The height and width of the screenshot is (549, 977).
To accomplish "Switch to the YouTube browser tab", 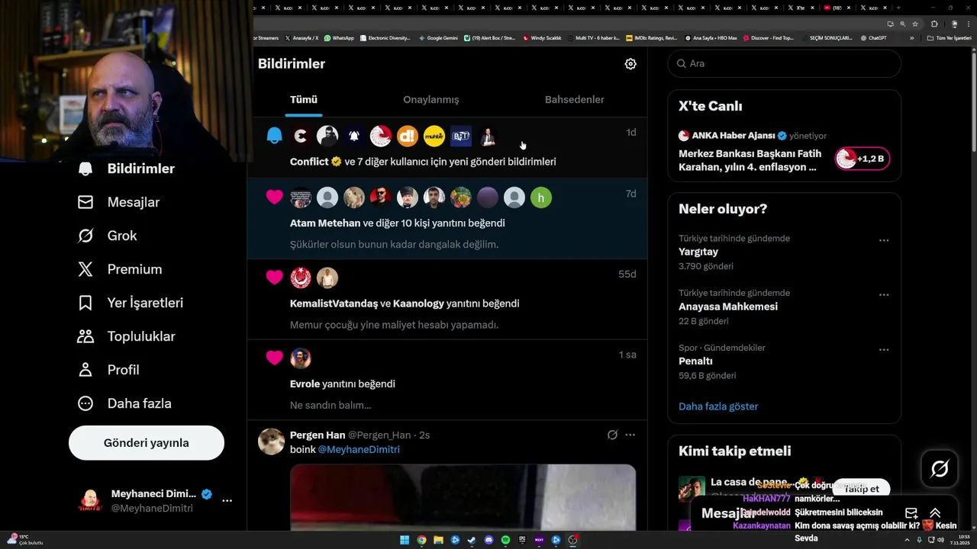I will (x=837, y=8).
